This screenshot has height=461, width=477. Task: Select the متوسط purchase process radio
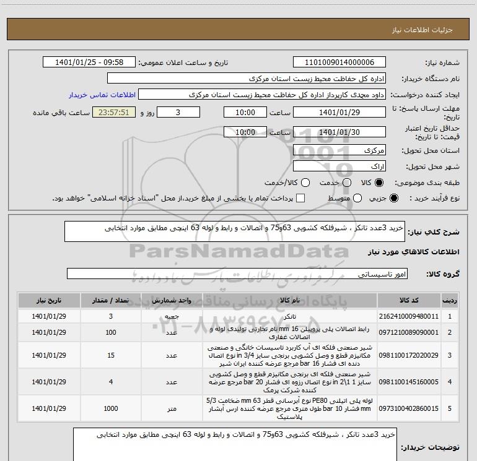pos(357,198)
